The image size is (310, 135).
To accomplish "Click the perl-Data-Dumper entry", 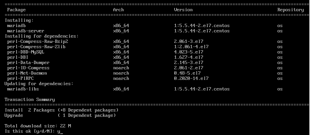I will pos(28,63).
